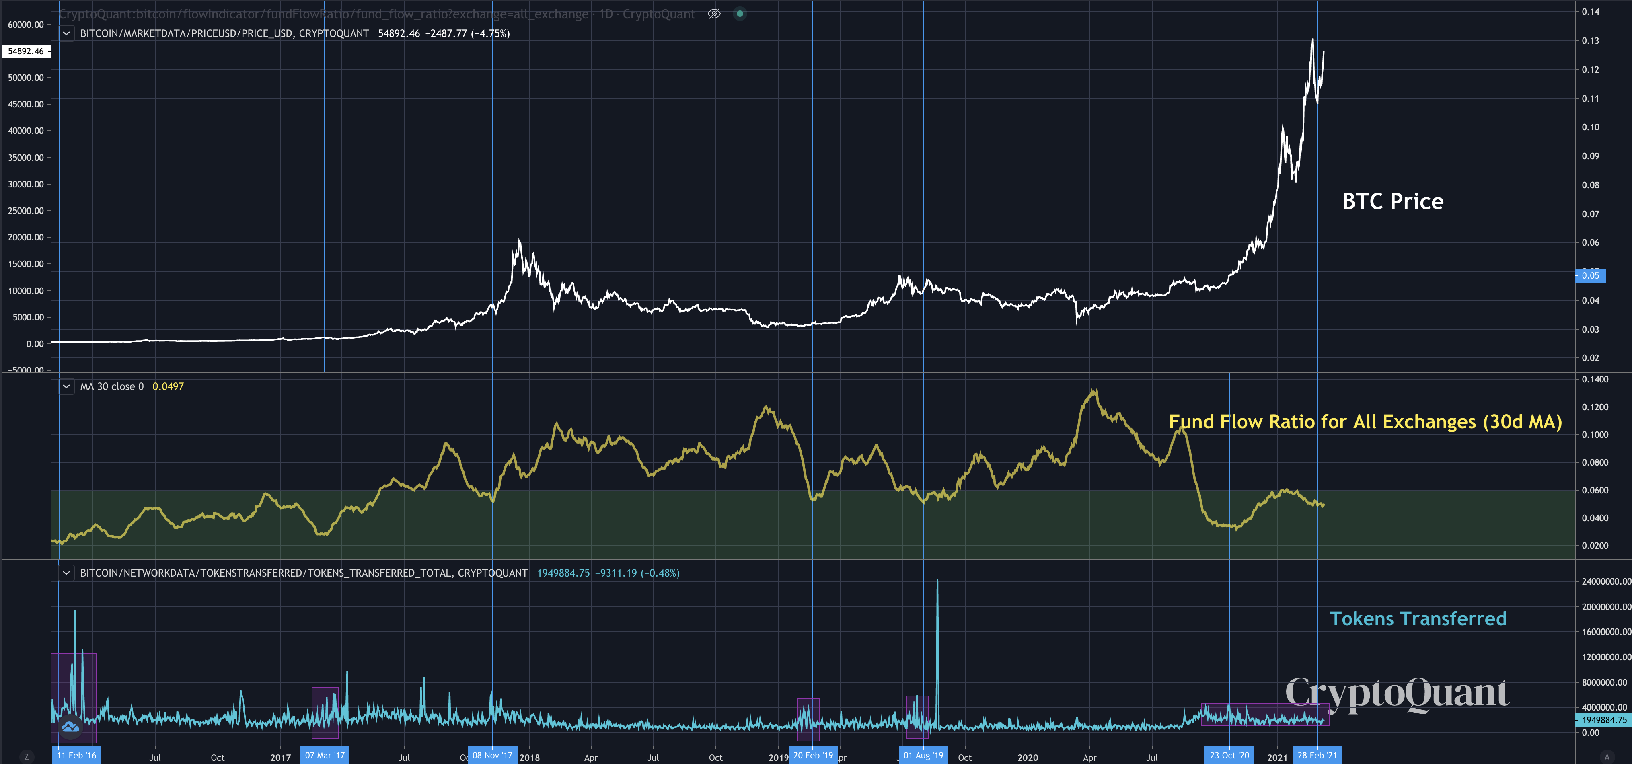Click the Z timezone button in the bottom-left corner
The width and height of the screenshot is (1632, 764).
(26, 756)
